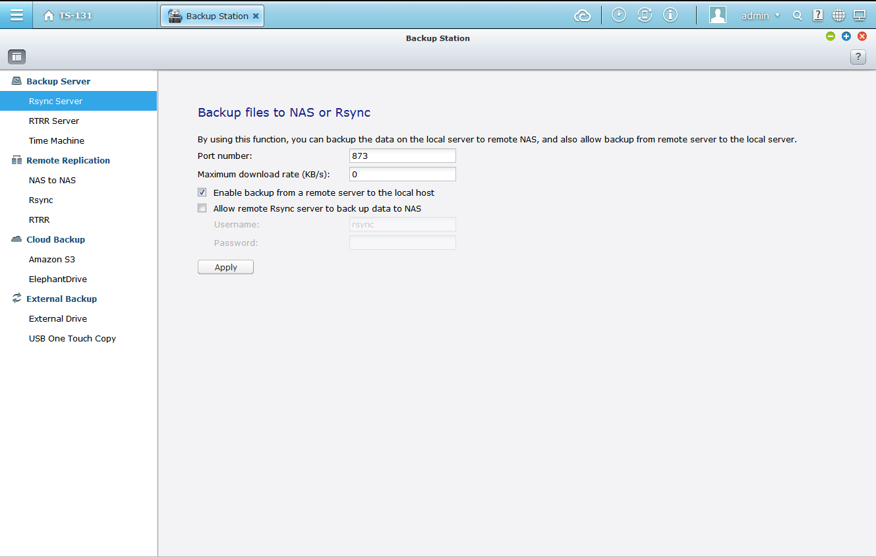Open the language globe icon

coord(838,15)
